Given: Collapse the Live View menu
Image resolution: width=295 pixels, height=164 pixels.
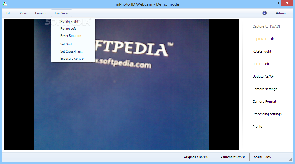Looking at the screenshot, I should 61,13.
